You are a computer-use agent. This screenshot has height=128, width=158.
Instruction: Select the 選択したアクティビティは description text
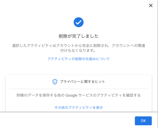(x=78, y=48)
